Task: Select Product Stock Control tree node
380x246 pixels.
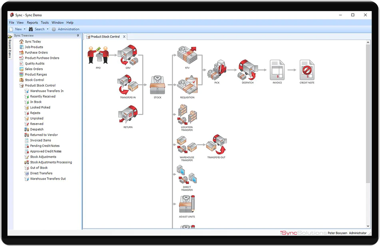Action: click(x=40, y=85)
